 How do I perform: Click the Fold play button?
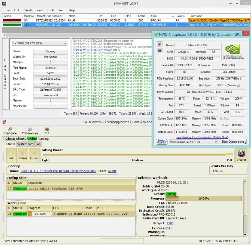point(11,155)
